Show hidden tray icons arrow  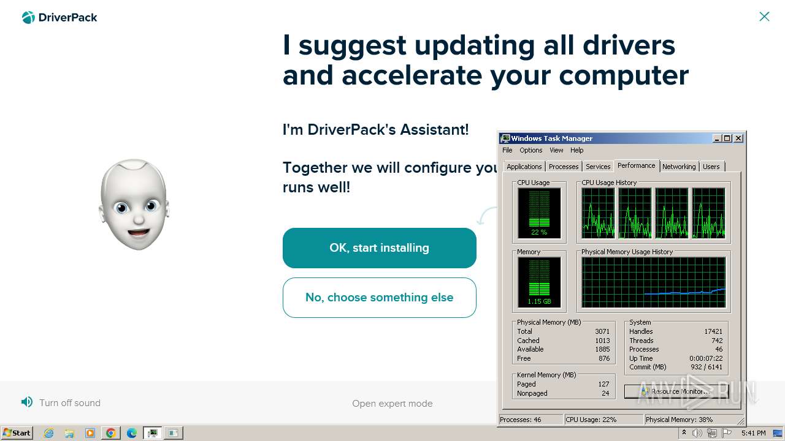pyautogui.click(x=684, y=433)
